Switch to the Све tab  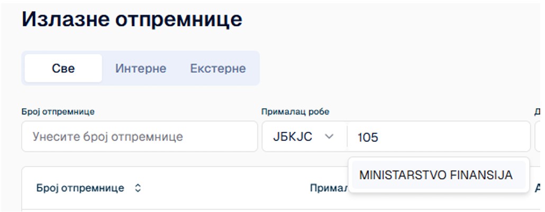[63, 69]
